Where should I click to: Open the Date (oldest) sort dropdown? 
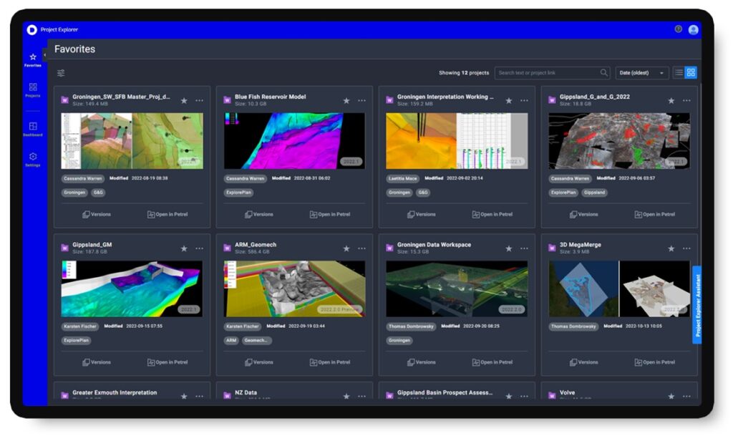click(641, 73)
